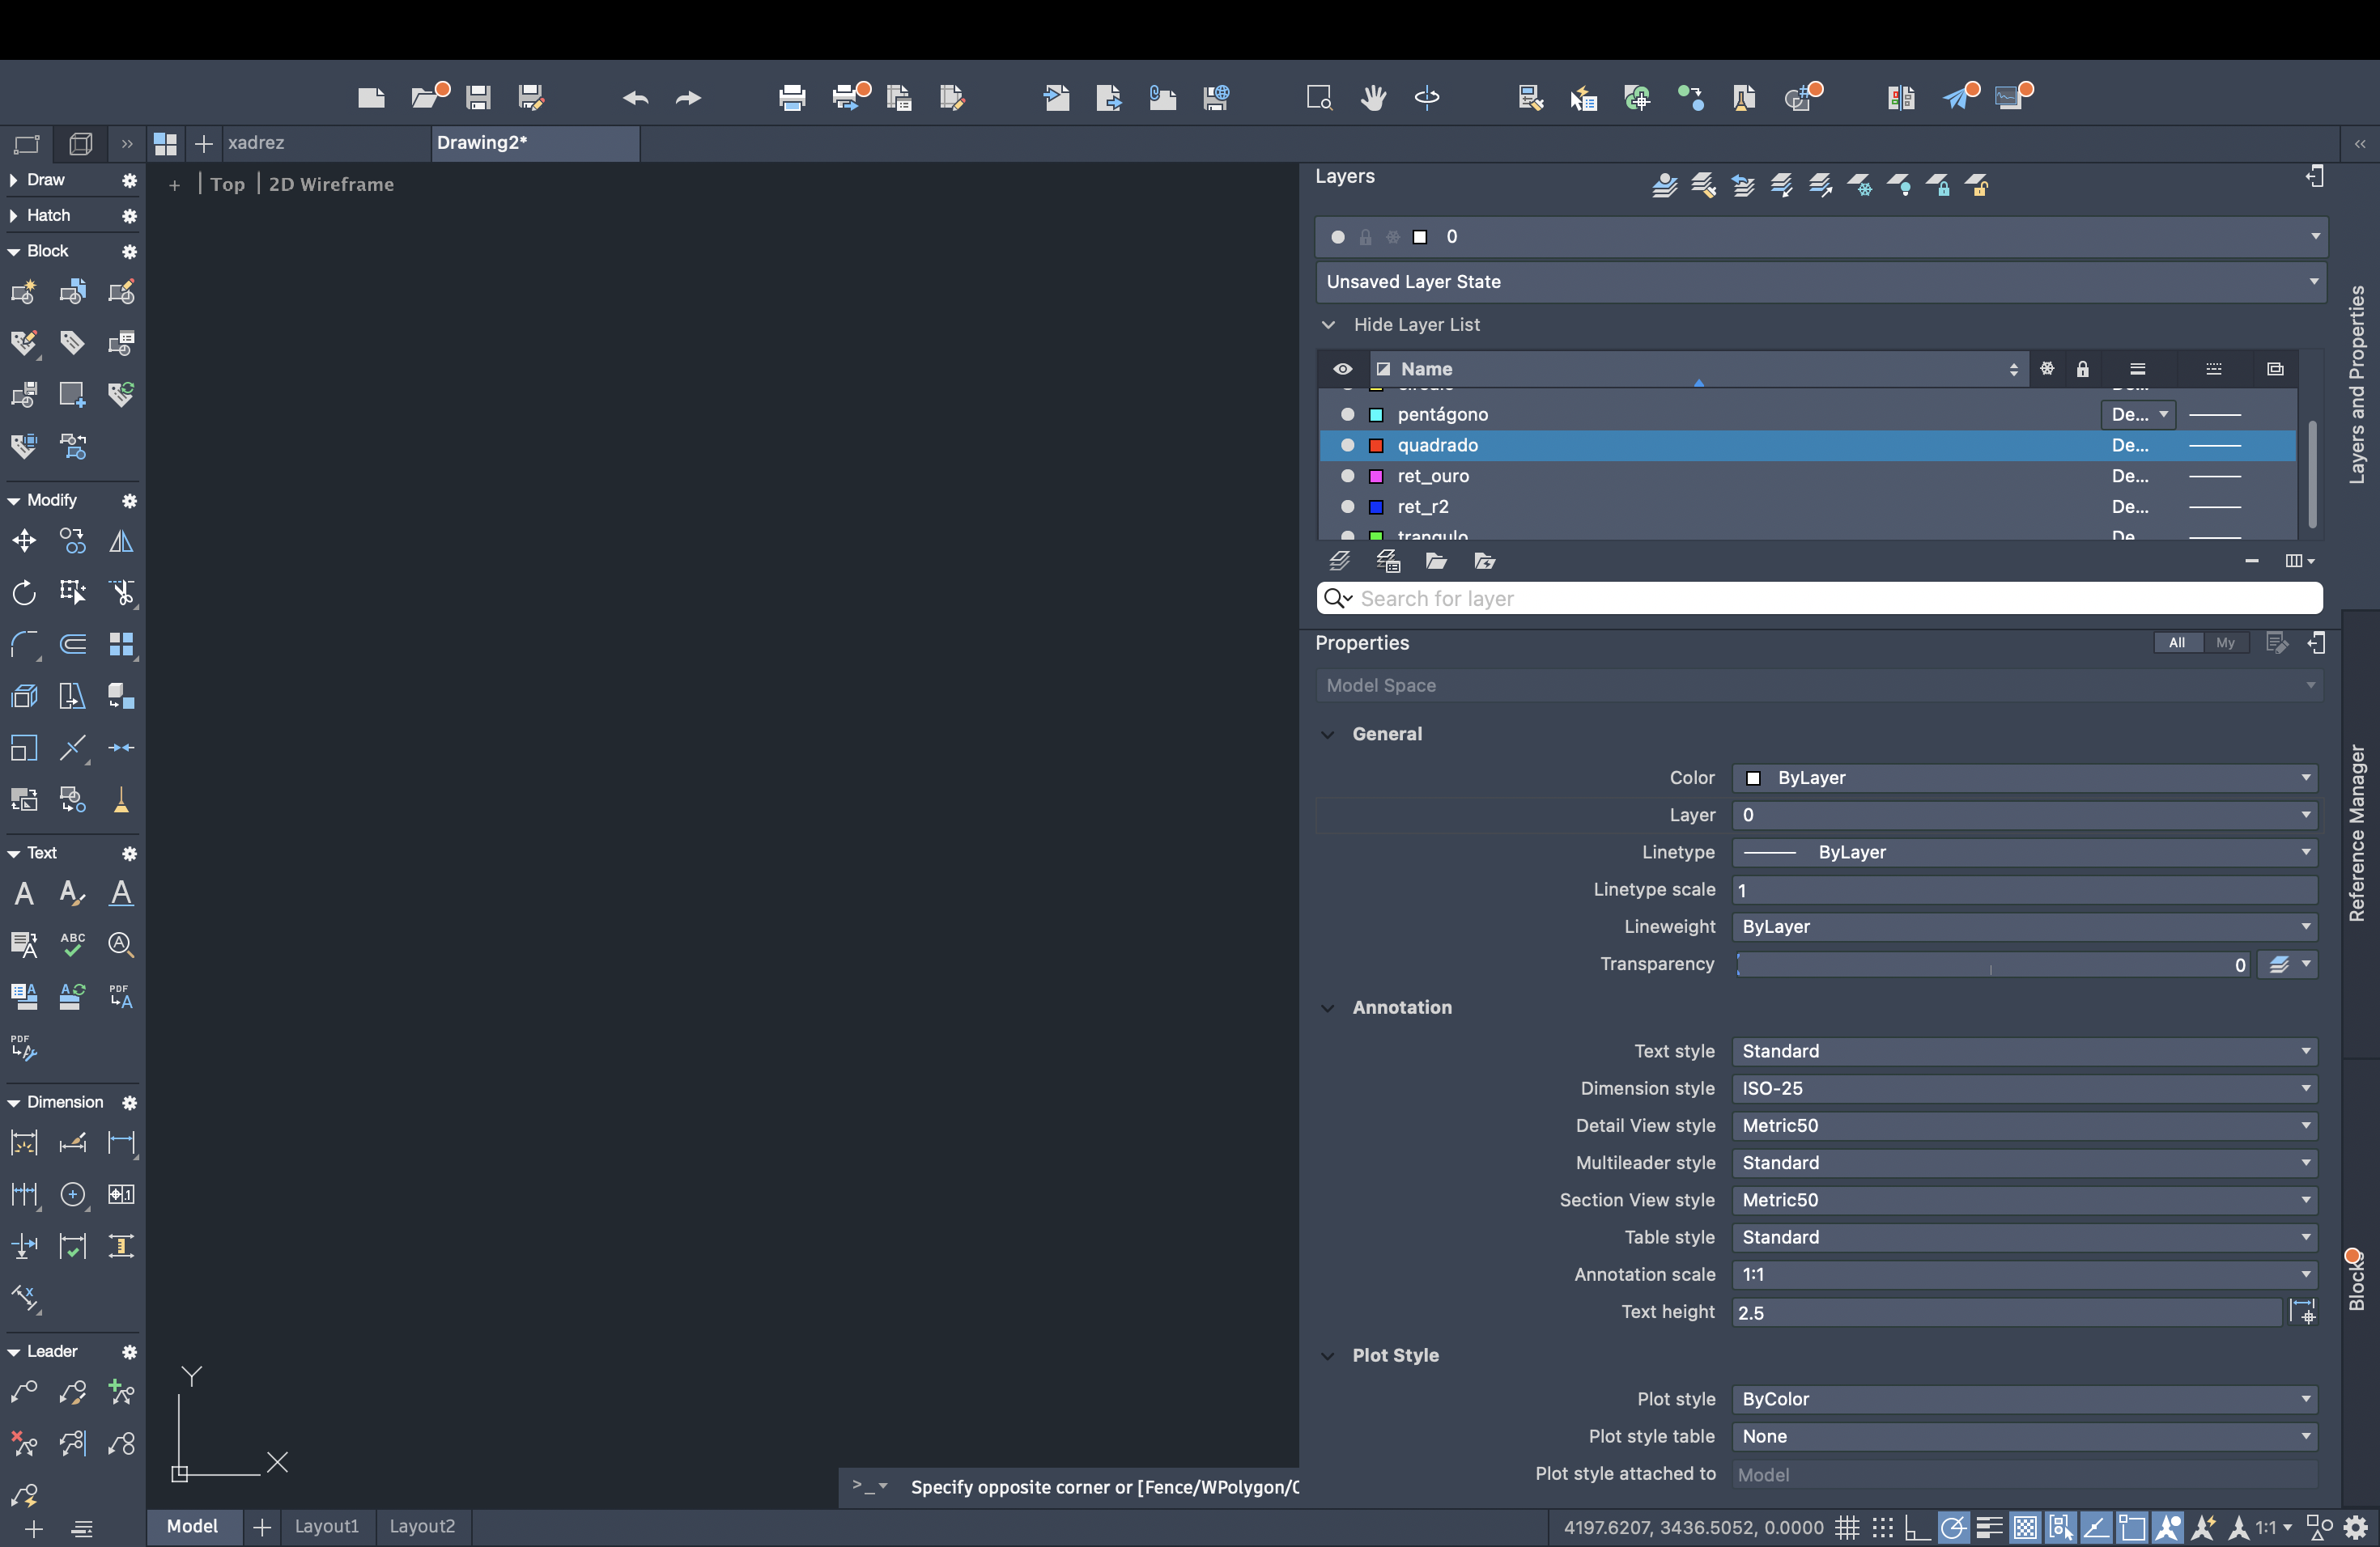Viewport: 2380px width, 1547px height.
Task: Click the red color swatch of quadrado layer
Action: coord(1376,446)
